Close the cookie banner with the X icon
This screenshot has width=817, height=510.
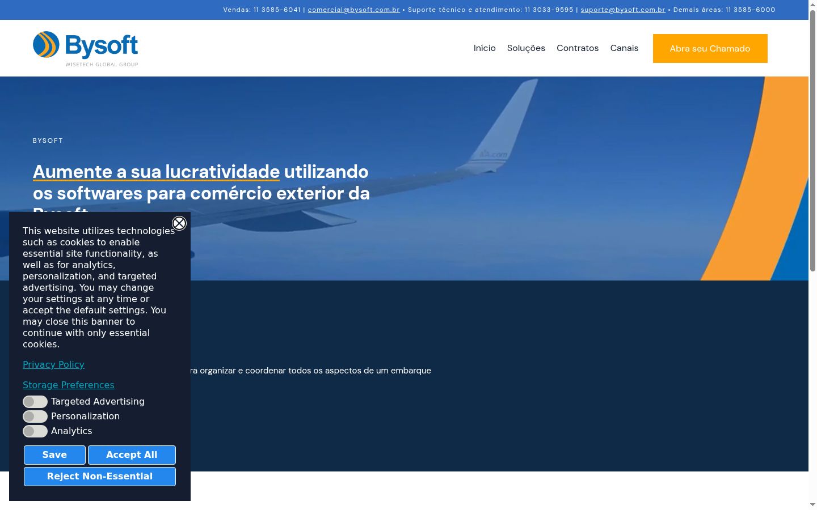point(179,223)
